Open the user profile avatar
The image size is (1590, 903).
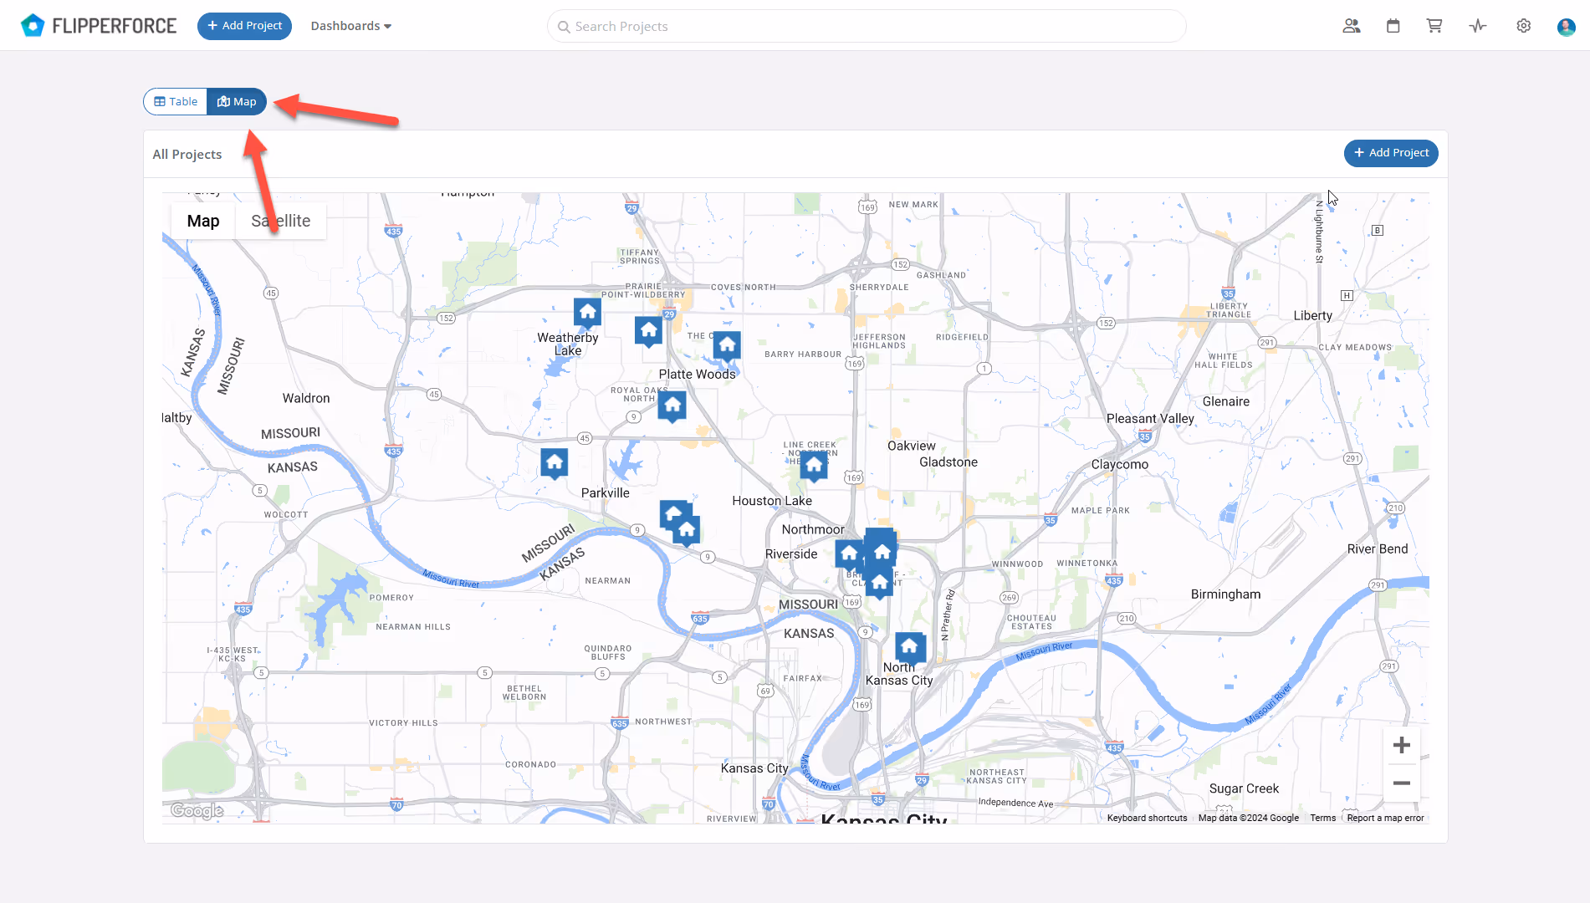[x=1567, y=27]
